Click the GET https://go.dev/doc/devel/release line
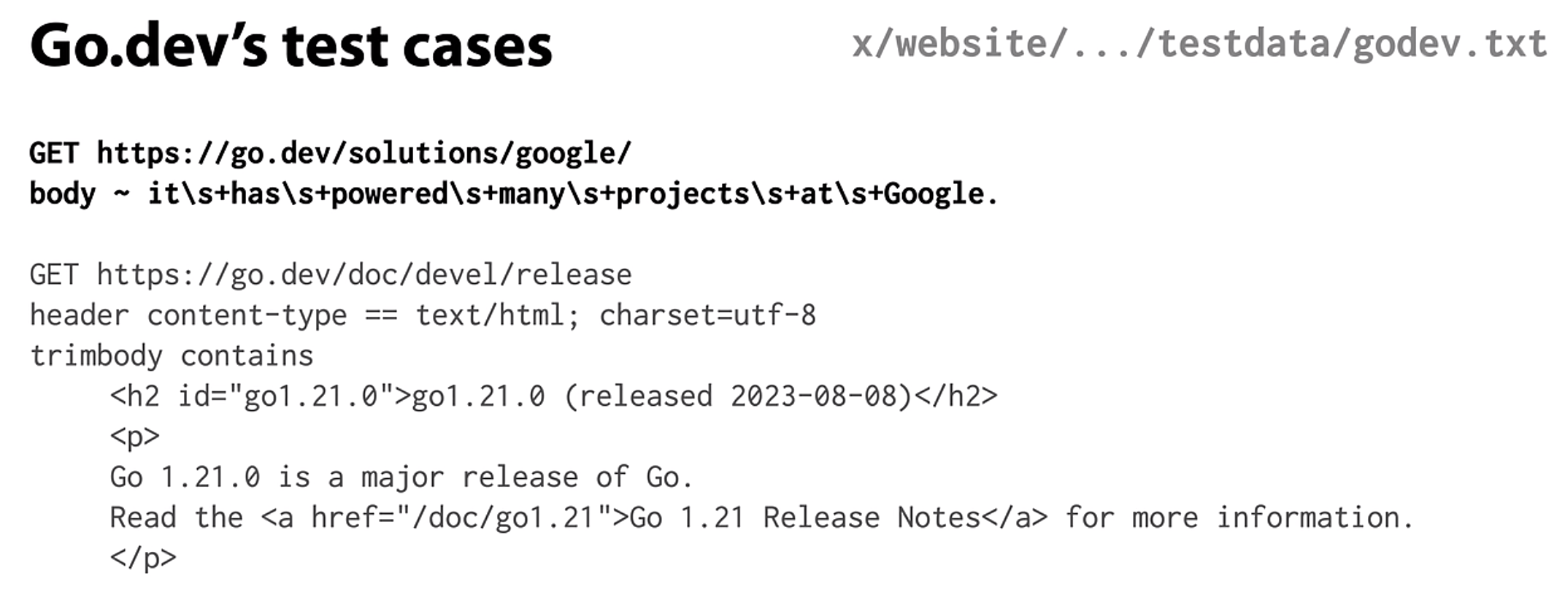1565x603 pixels. coord(330,275)
